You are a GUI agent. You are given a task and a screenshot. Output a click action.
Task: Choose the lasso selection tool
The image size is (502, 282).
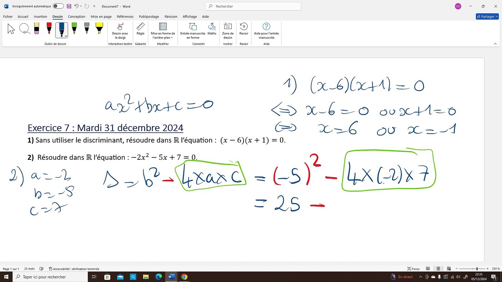coord(24,29)
